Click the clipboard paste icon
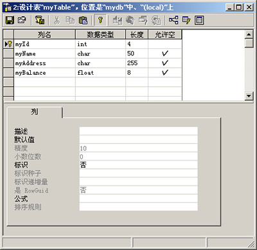The height and width of the screenshot is (250, 257). pyautogui.click(x=83, y=21)
